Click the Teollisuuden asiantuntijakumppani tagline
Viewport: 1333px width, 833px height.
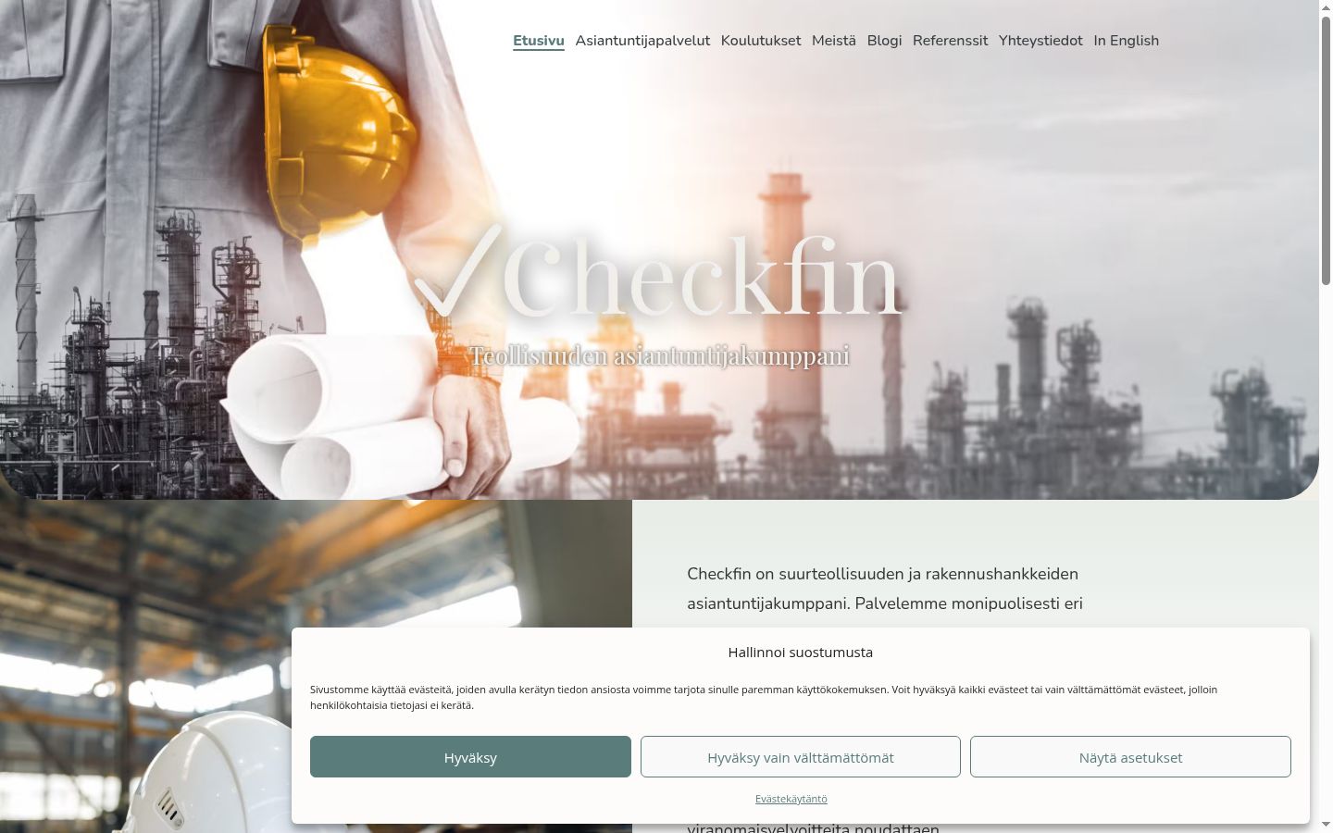pyautogui.click(x=659, y=356)
